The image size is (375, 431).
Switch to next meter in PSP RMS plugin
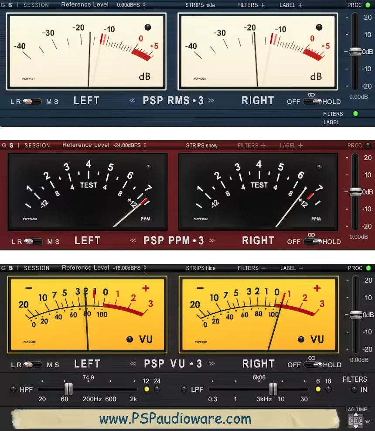click(x=211, y=100)
